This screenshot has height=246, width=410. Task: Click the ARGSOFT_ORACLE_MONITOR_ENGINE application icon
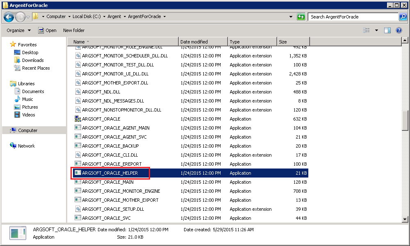(x=78, y=191)
